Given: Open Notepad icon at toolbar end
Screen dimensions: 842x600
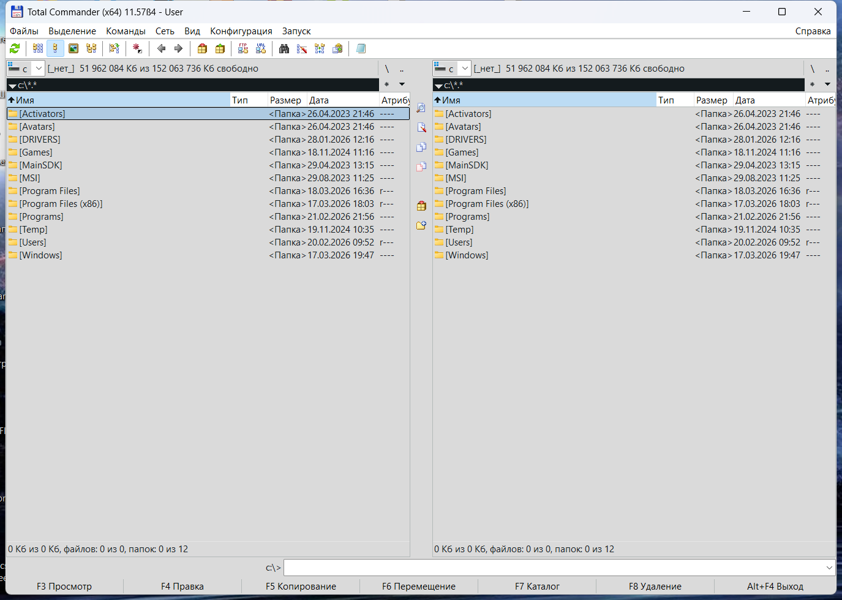Looking at the screenshot, I should click(361, 48).
